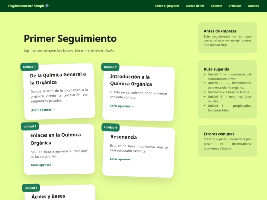Click 'Este seguimiento no es para correr' text
Image resolution: width=267 pixels, height=200 pixels.
tap(227, 40)
